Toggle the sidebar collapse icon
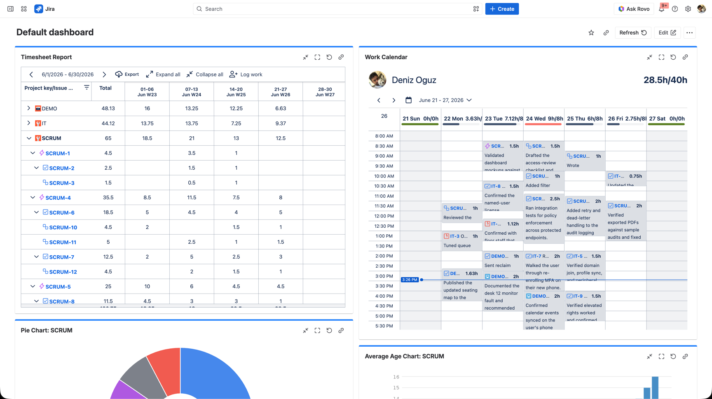Viewport: 712px width, 399px height. coord(11,9)
